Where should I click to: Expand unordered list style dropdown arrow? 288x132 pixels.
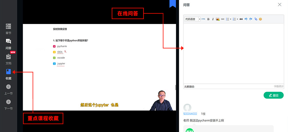pyautogui.click(x=231, y=19)
